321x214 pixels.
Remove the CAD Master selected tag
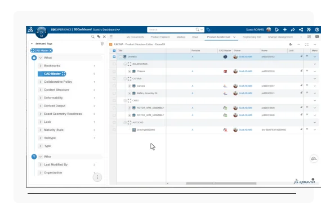51,50
